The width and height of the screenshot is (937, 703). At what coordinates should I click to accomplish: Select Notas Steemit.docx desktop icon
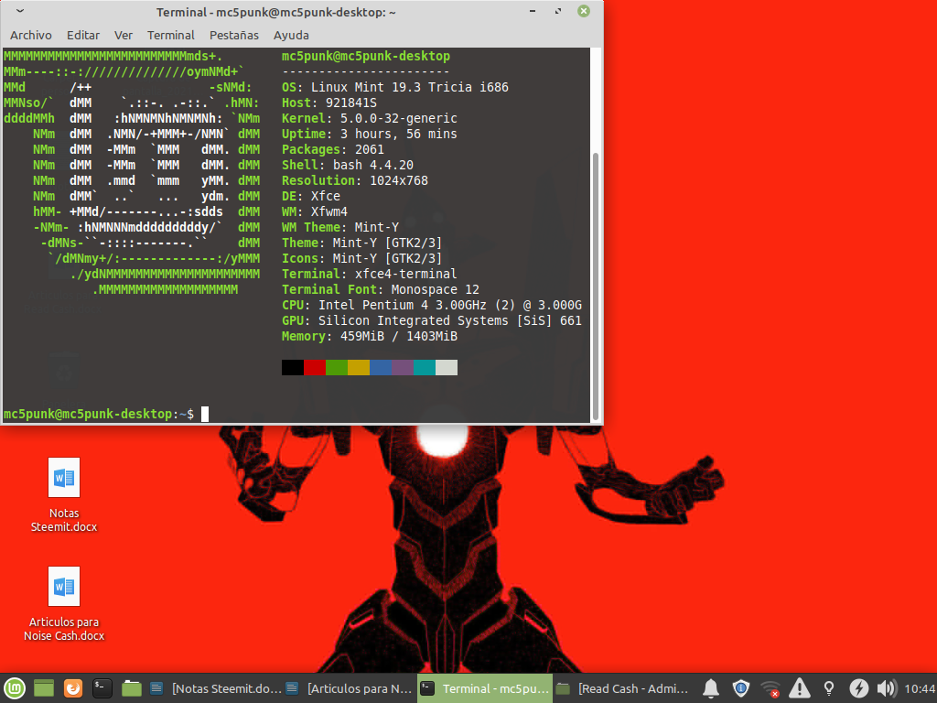pyautogui.click(x=64, y=495)
